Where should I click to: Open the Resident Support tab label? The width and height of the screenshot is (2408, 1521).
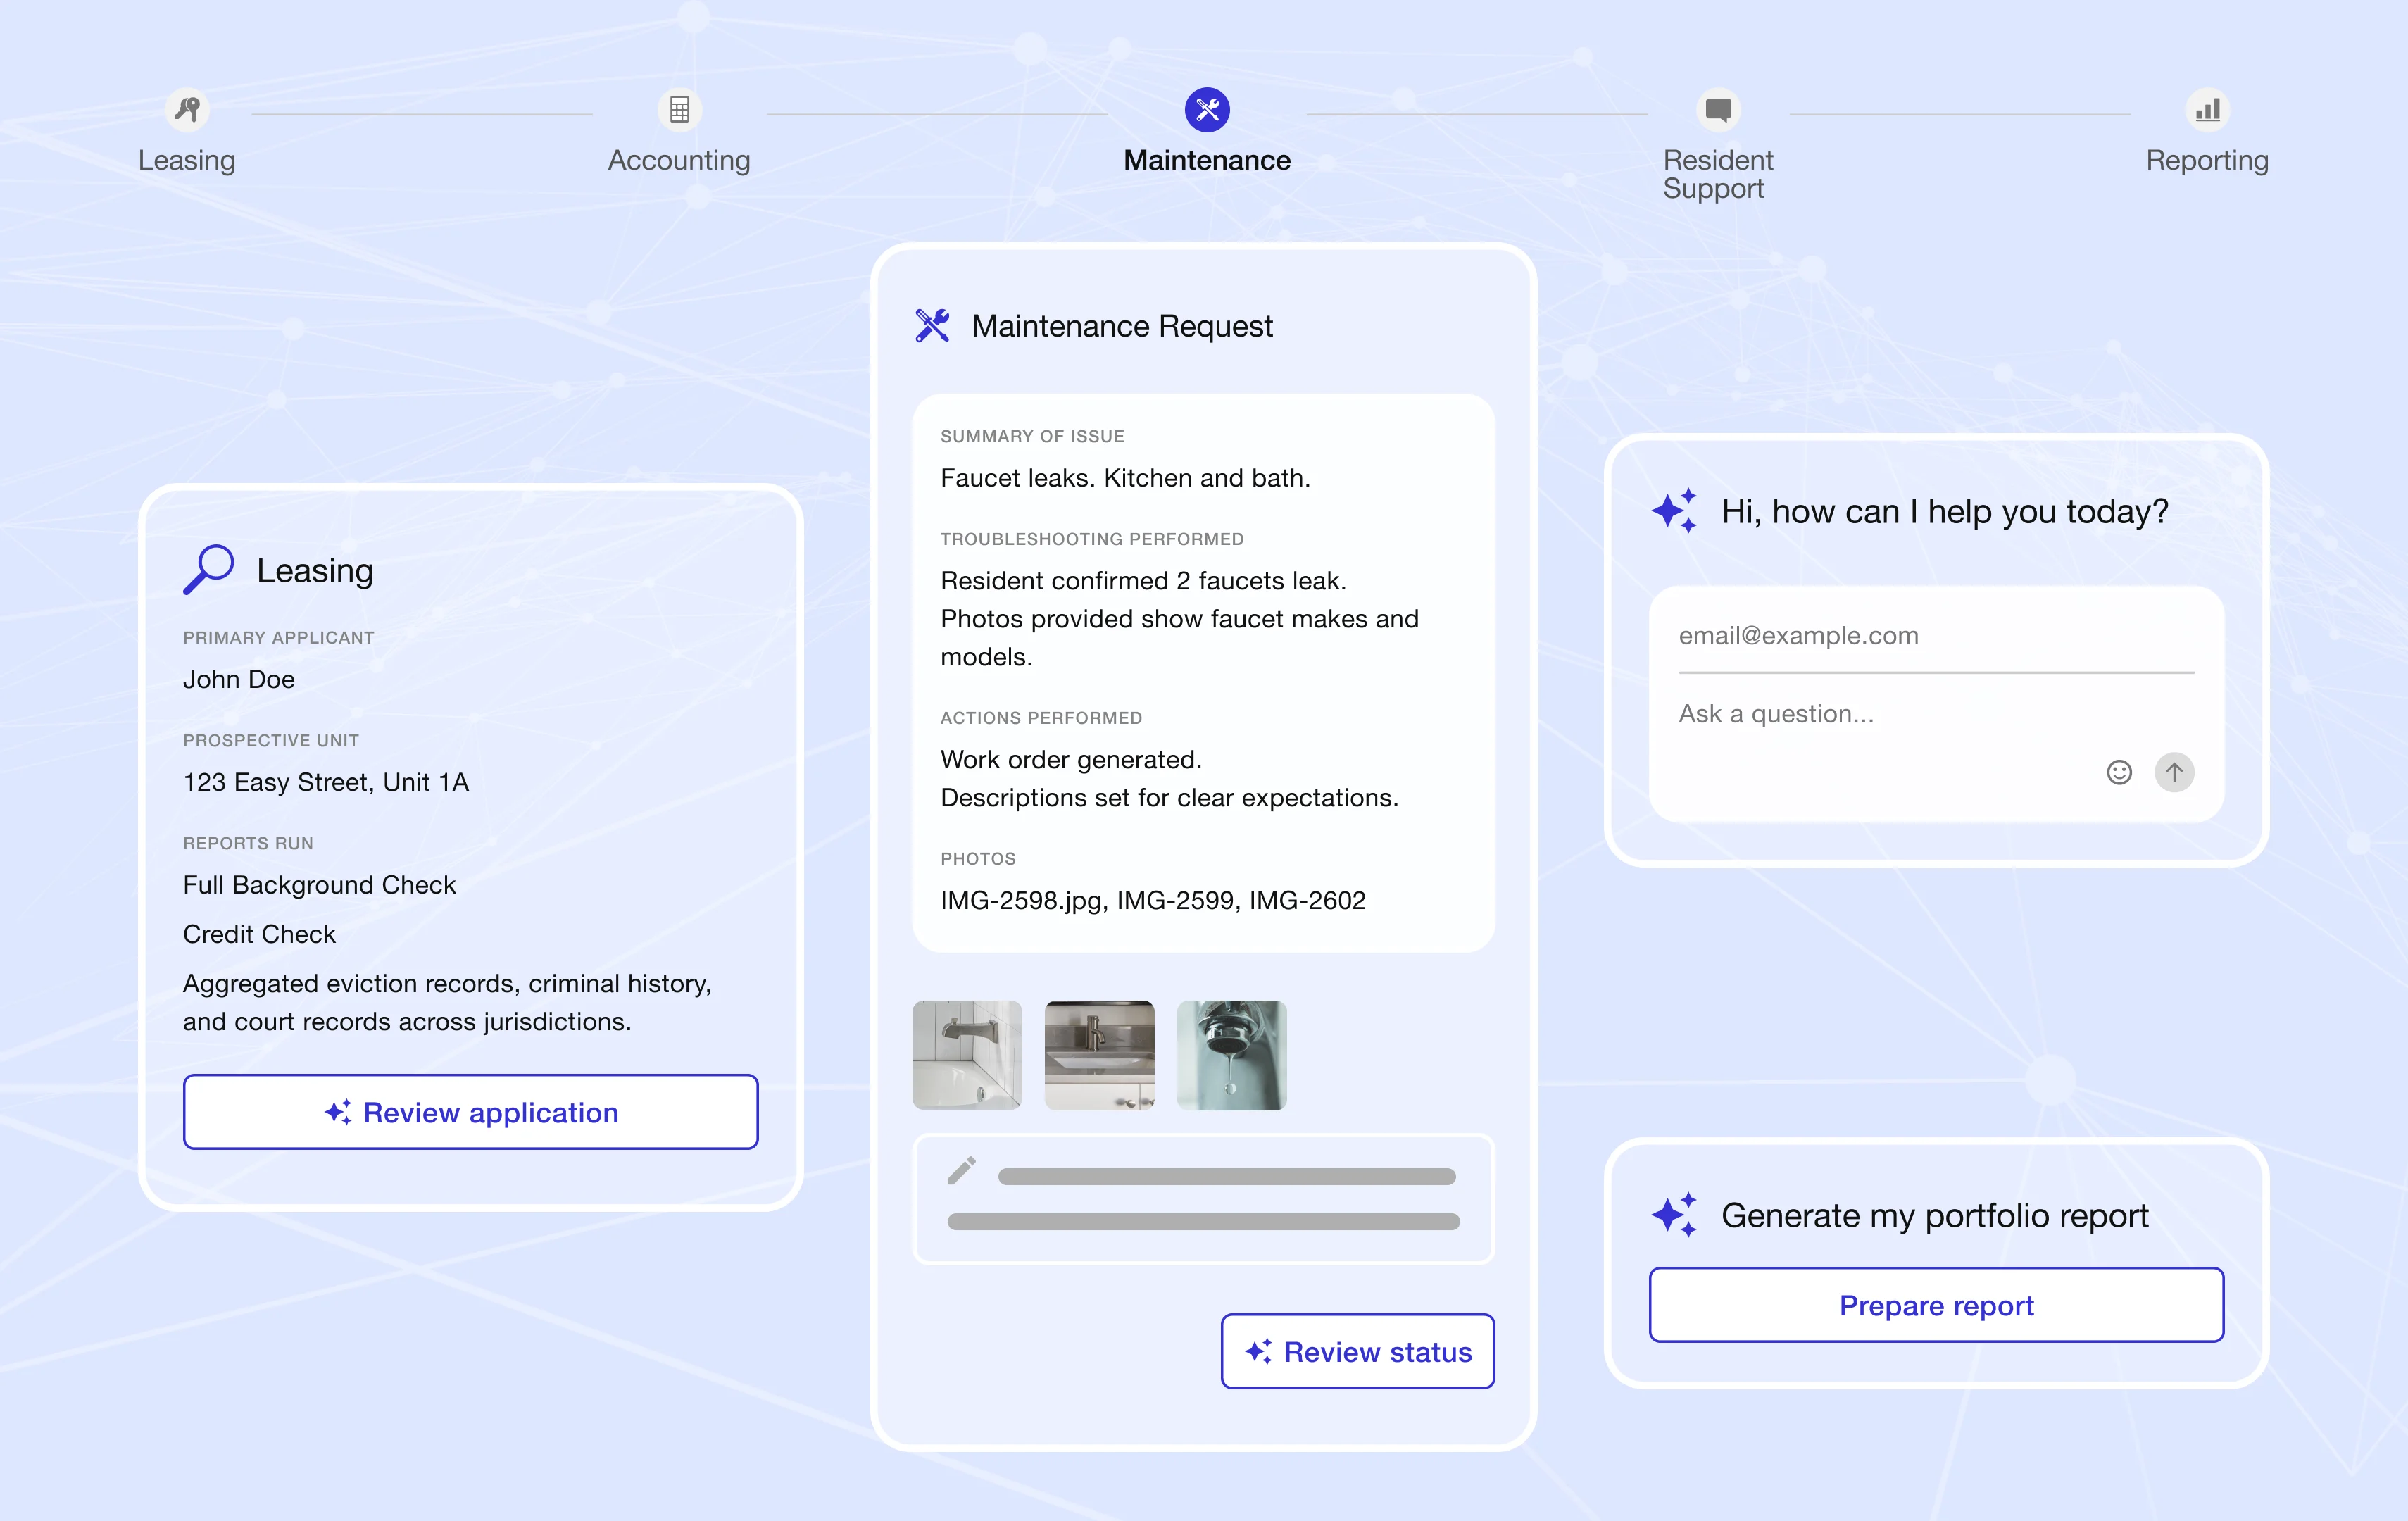click(1717, 174)
